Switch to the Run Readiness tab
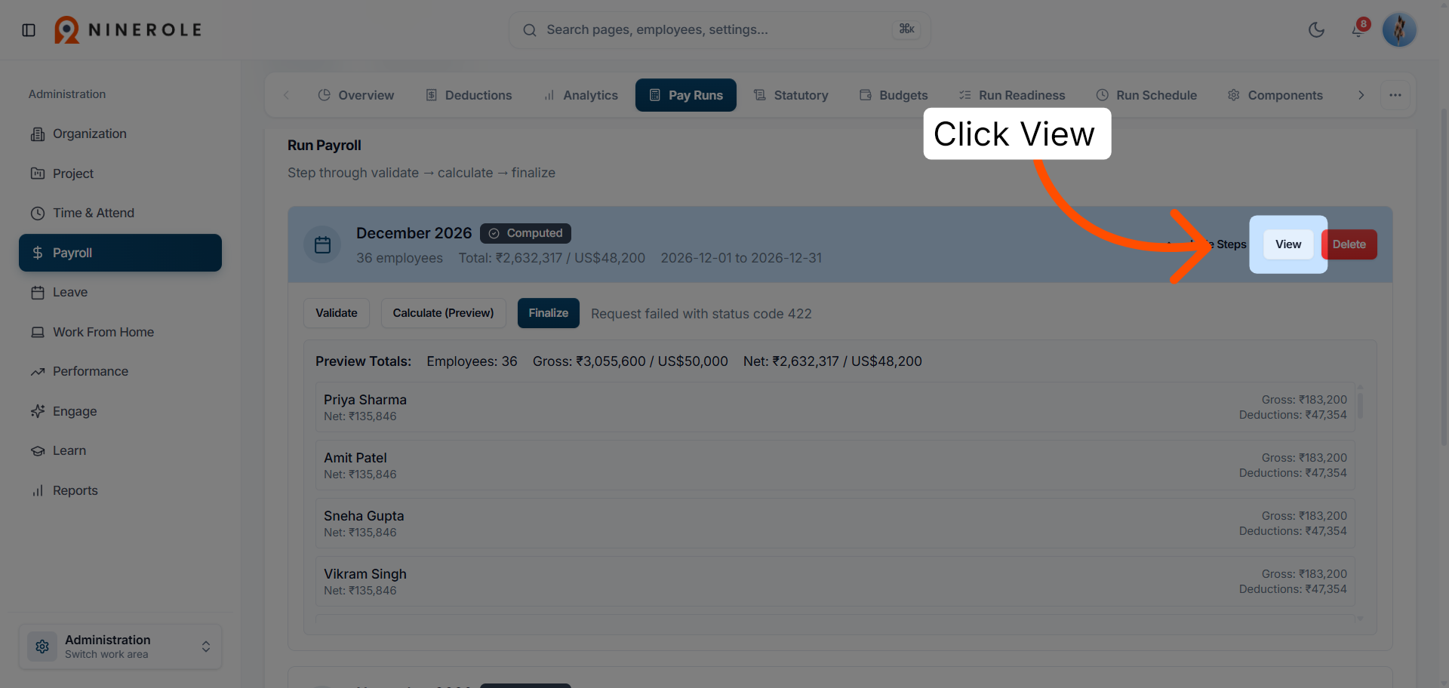Image resolution: width=1449 pixels, height=688 pixels. pyautogui.click(x=1012, y=95)
